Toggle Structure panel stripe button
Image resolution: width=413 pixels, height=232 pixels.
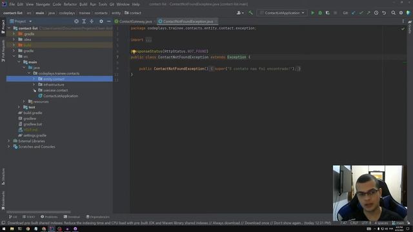(3, 177)
